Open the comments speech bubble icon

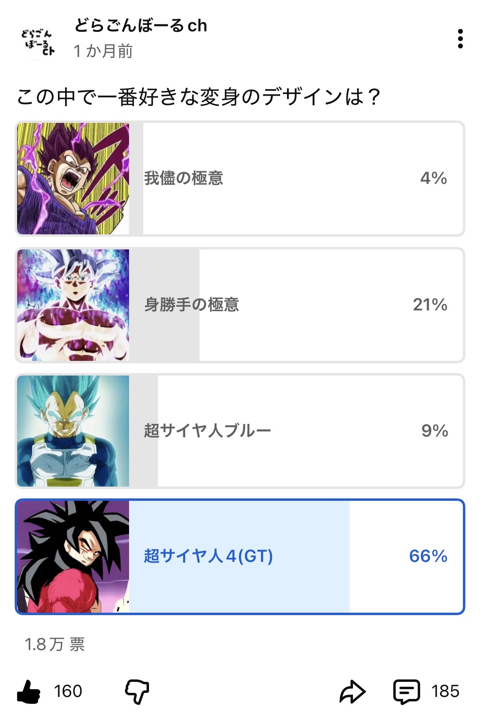tap(406, 691)
